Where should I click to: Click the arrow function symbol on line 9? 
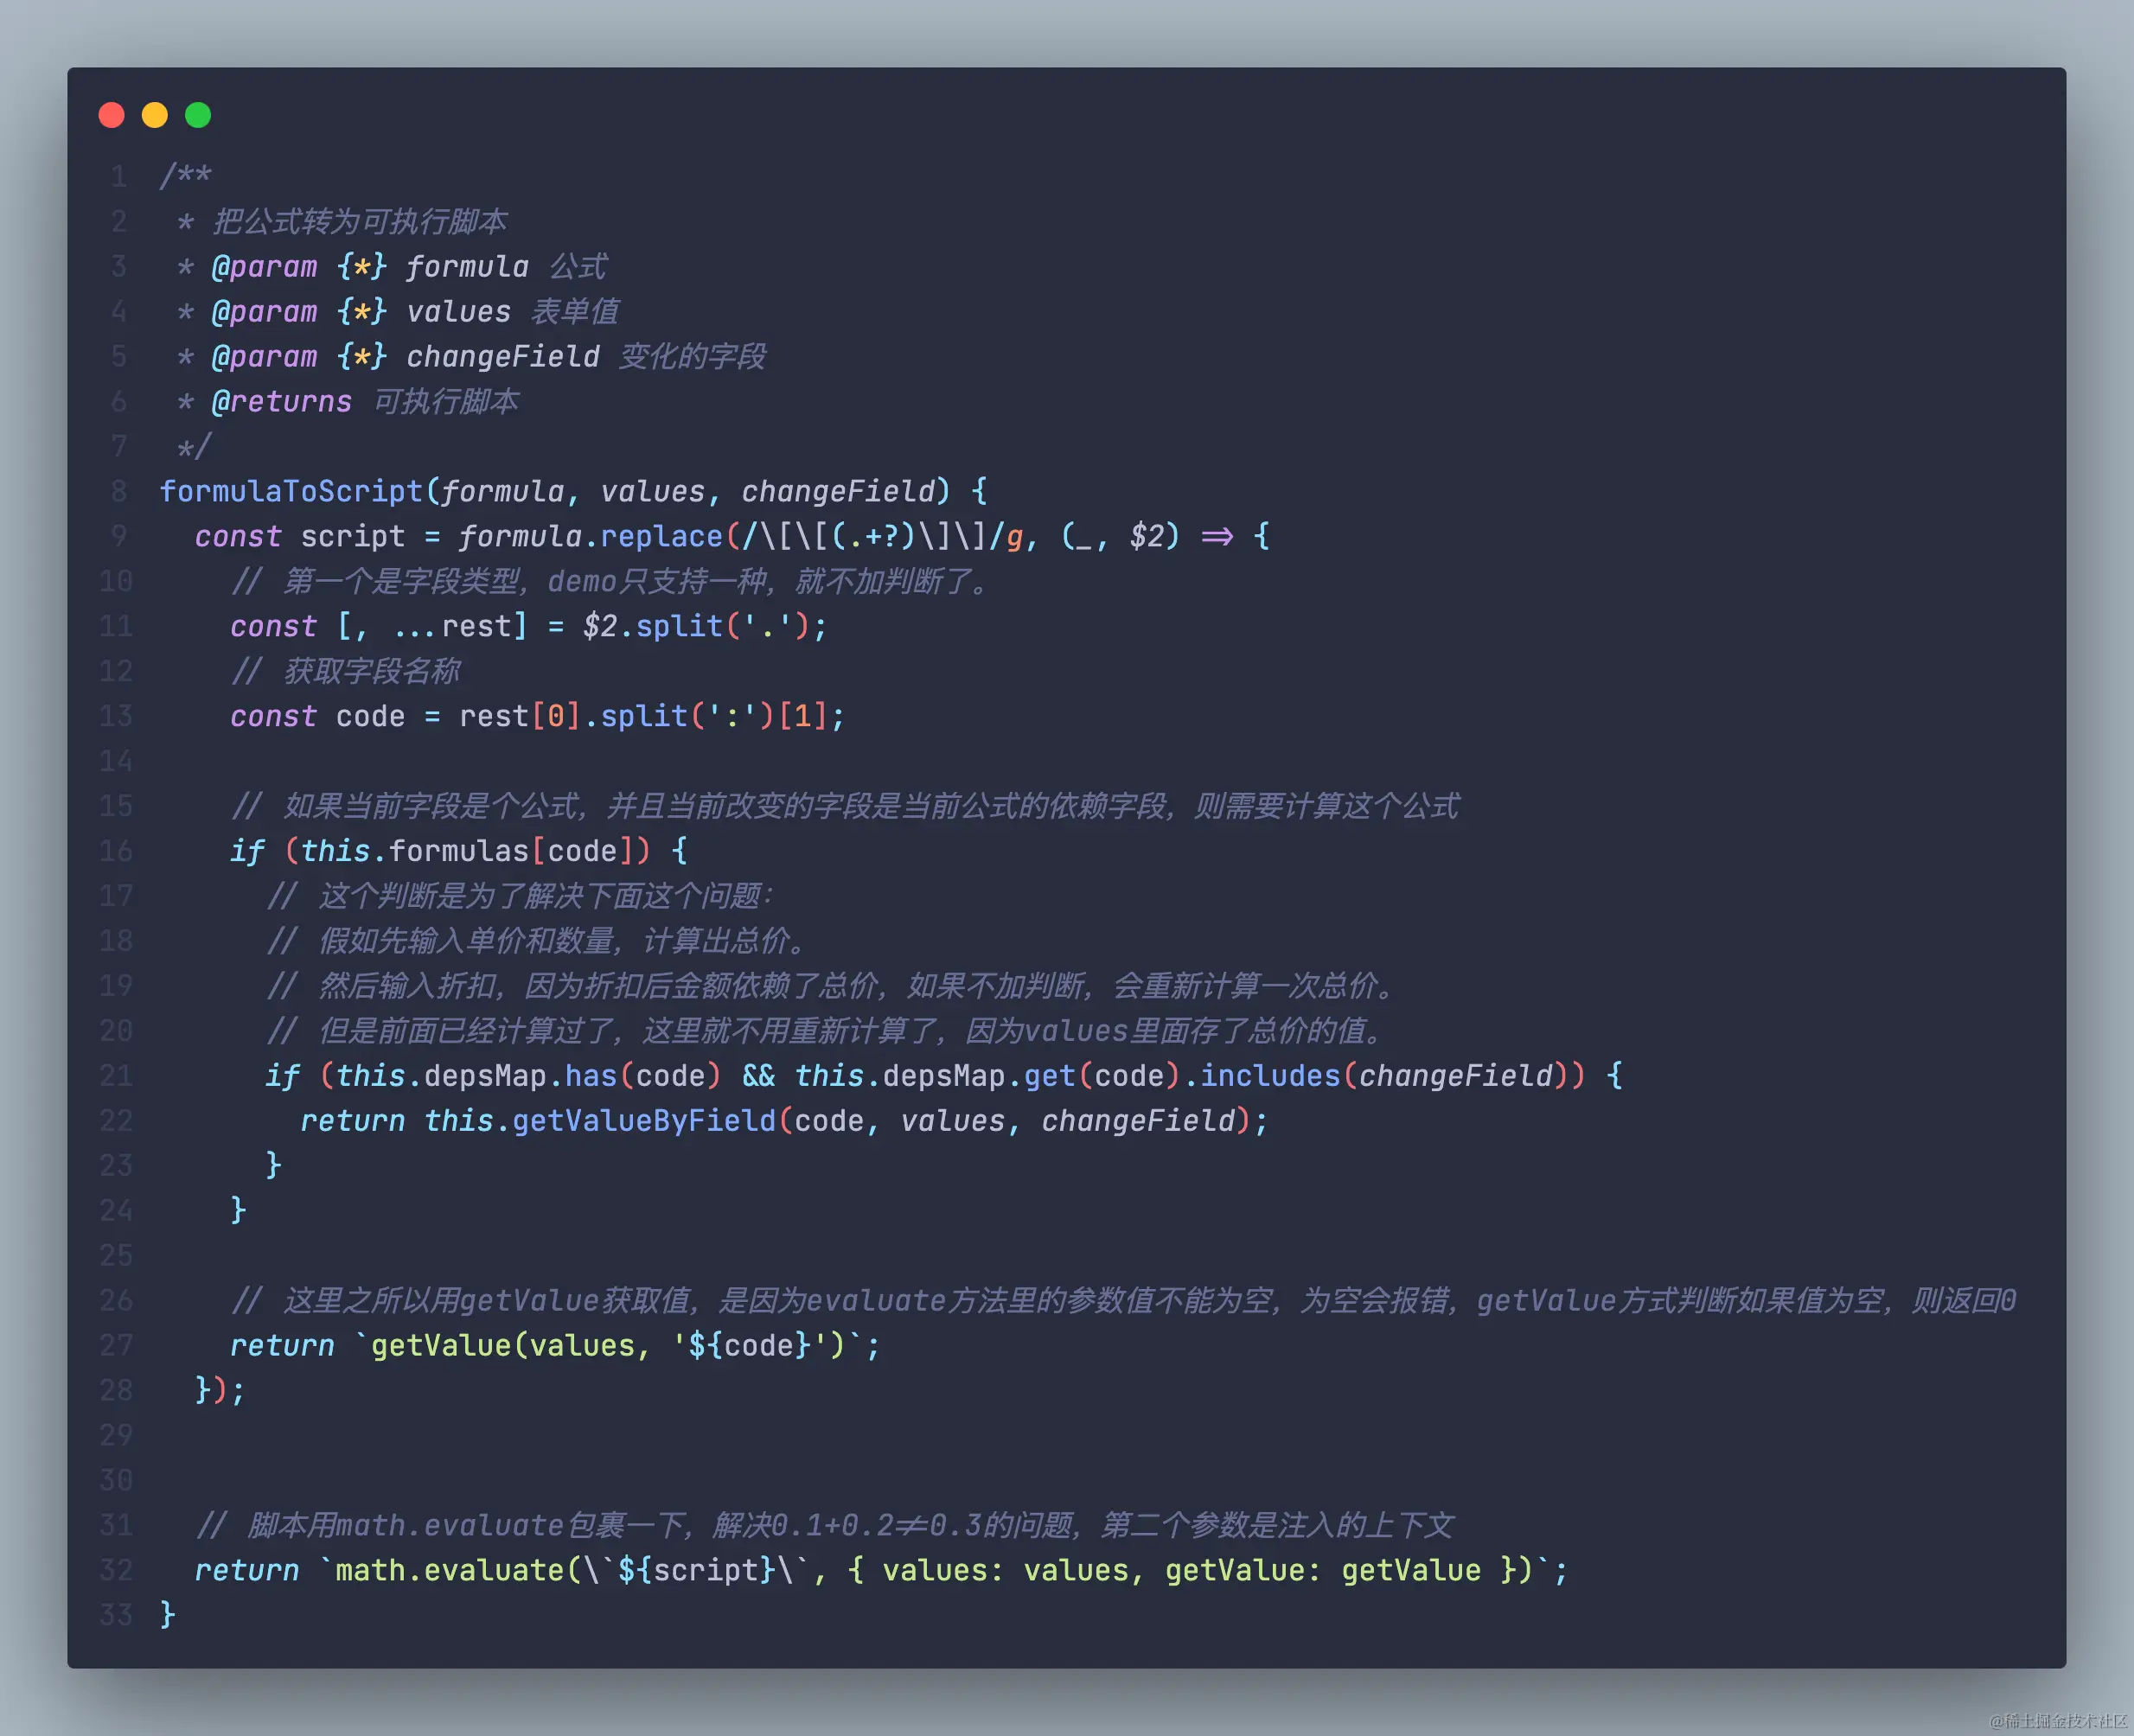click(x=1217, y=536)
